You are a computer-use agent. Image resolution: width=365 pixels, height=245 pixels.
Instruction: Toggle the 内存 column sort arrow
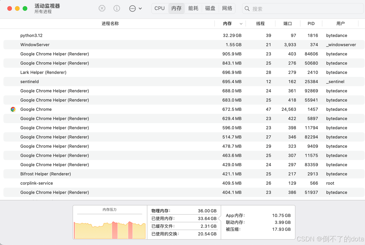[241, 24]
